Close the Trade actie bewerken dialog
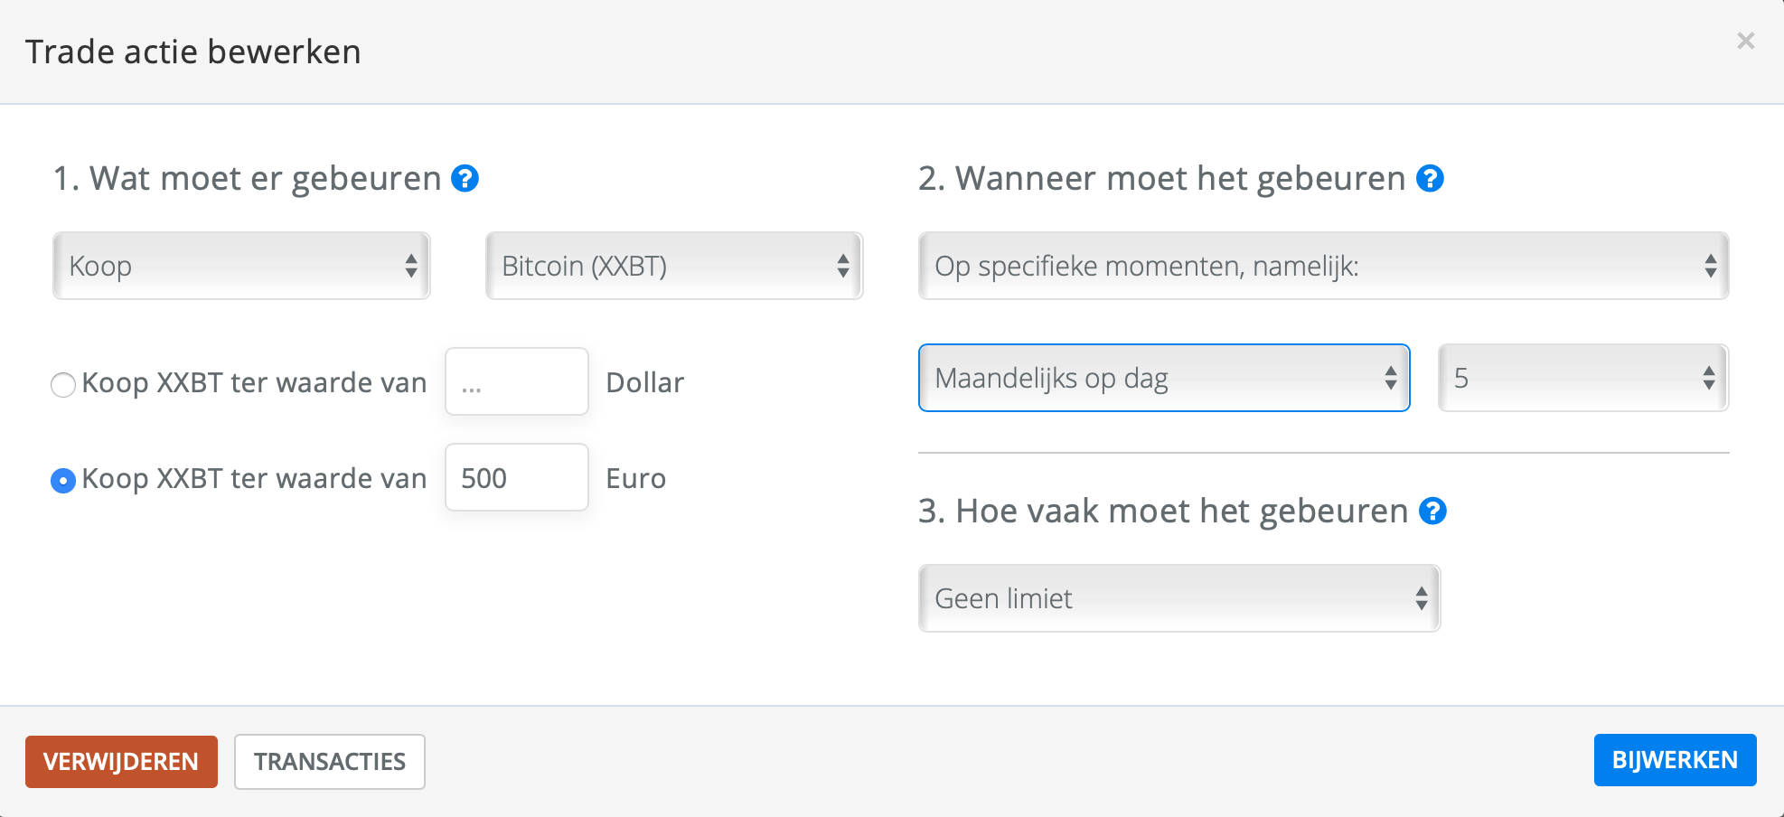 (1745, 41)
